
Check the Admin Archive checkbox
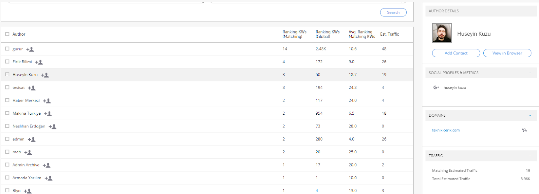(x=7, y=165)
